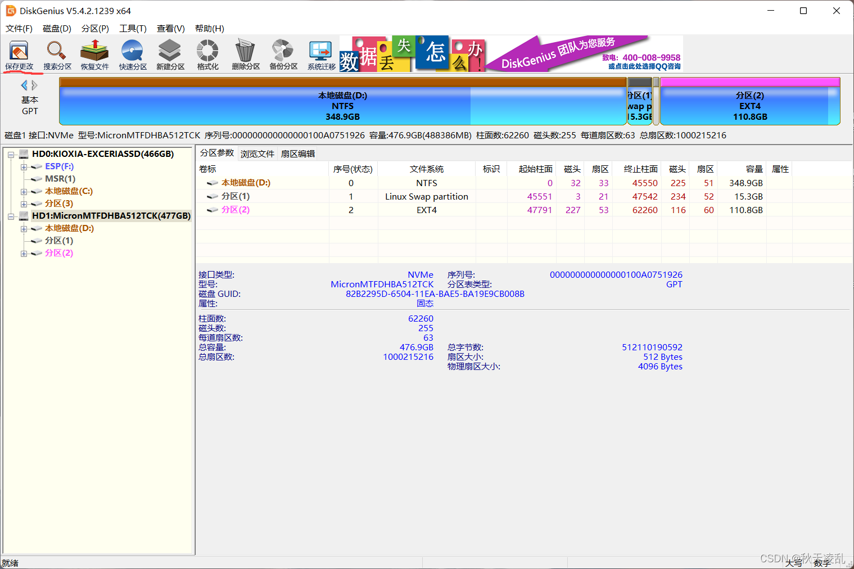Screen dimensions: 854x569
Task: Launch the System Migration (系统迁移) tool
Action: [x=321, y=55]
